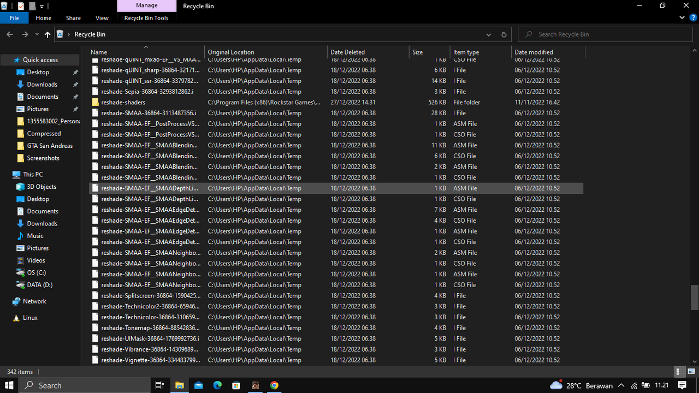Select Quick access in the navigation pane
The width and height of the screenshot is (699, 393).
(x=40, y=60)
